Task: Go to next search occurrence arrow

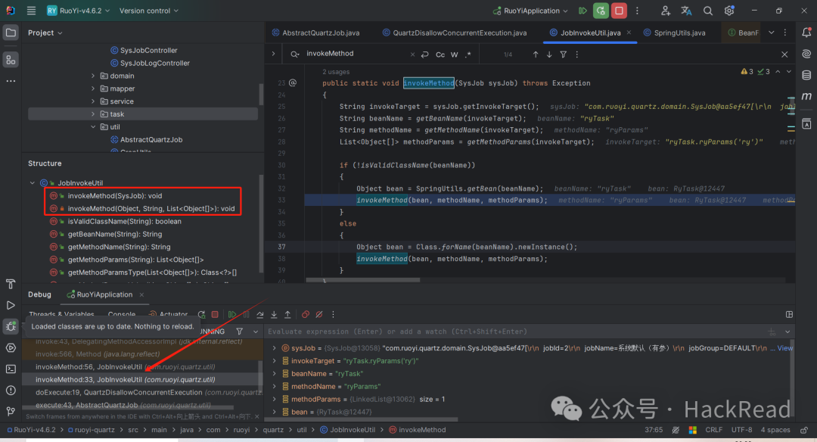Action: click(549, 54)
